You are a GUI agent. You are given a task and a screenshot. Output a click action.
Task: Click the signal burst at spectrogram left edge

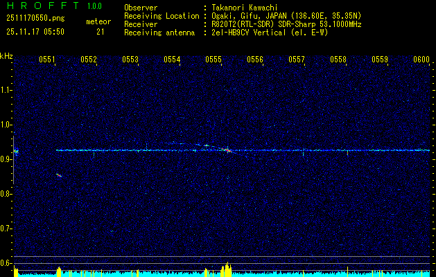(16, 152)
